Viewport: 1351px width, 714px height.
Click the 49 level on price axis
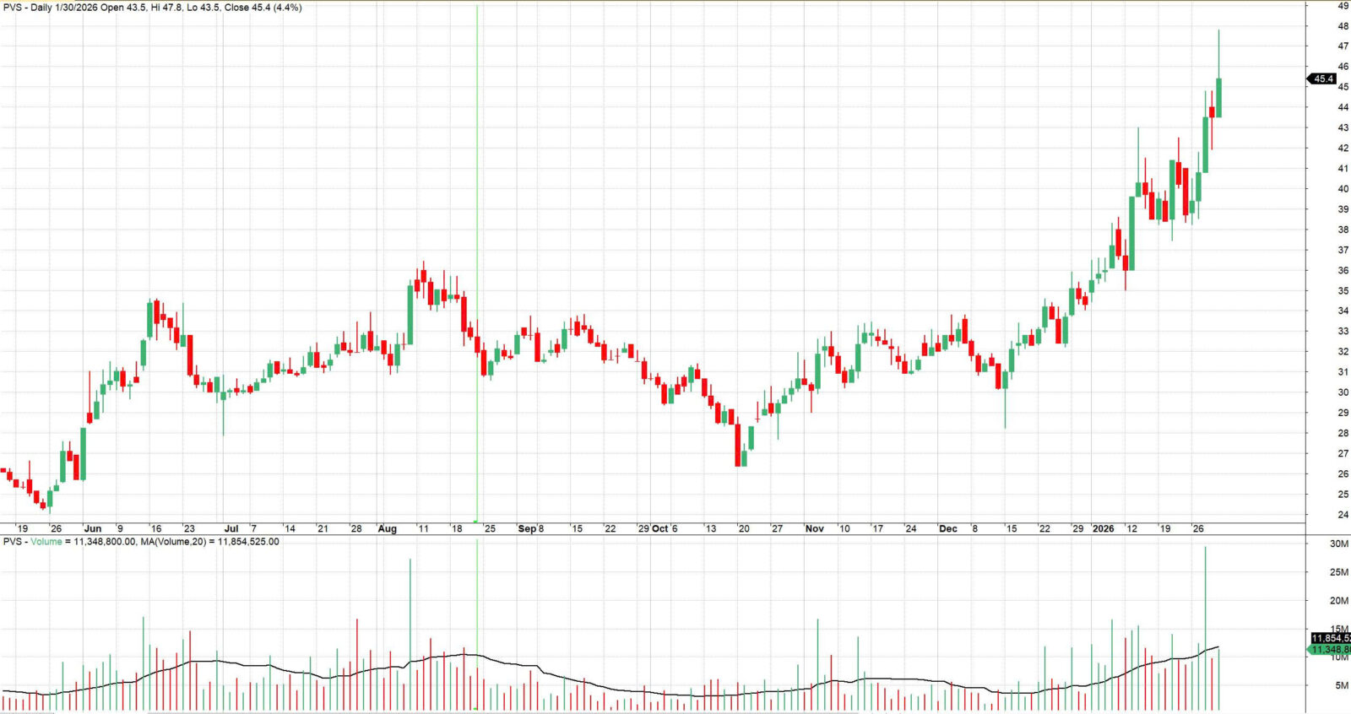(x=1343, y=6)
